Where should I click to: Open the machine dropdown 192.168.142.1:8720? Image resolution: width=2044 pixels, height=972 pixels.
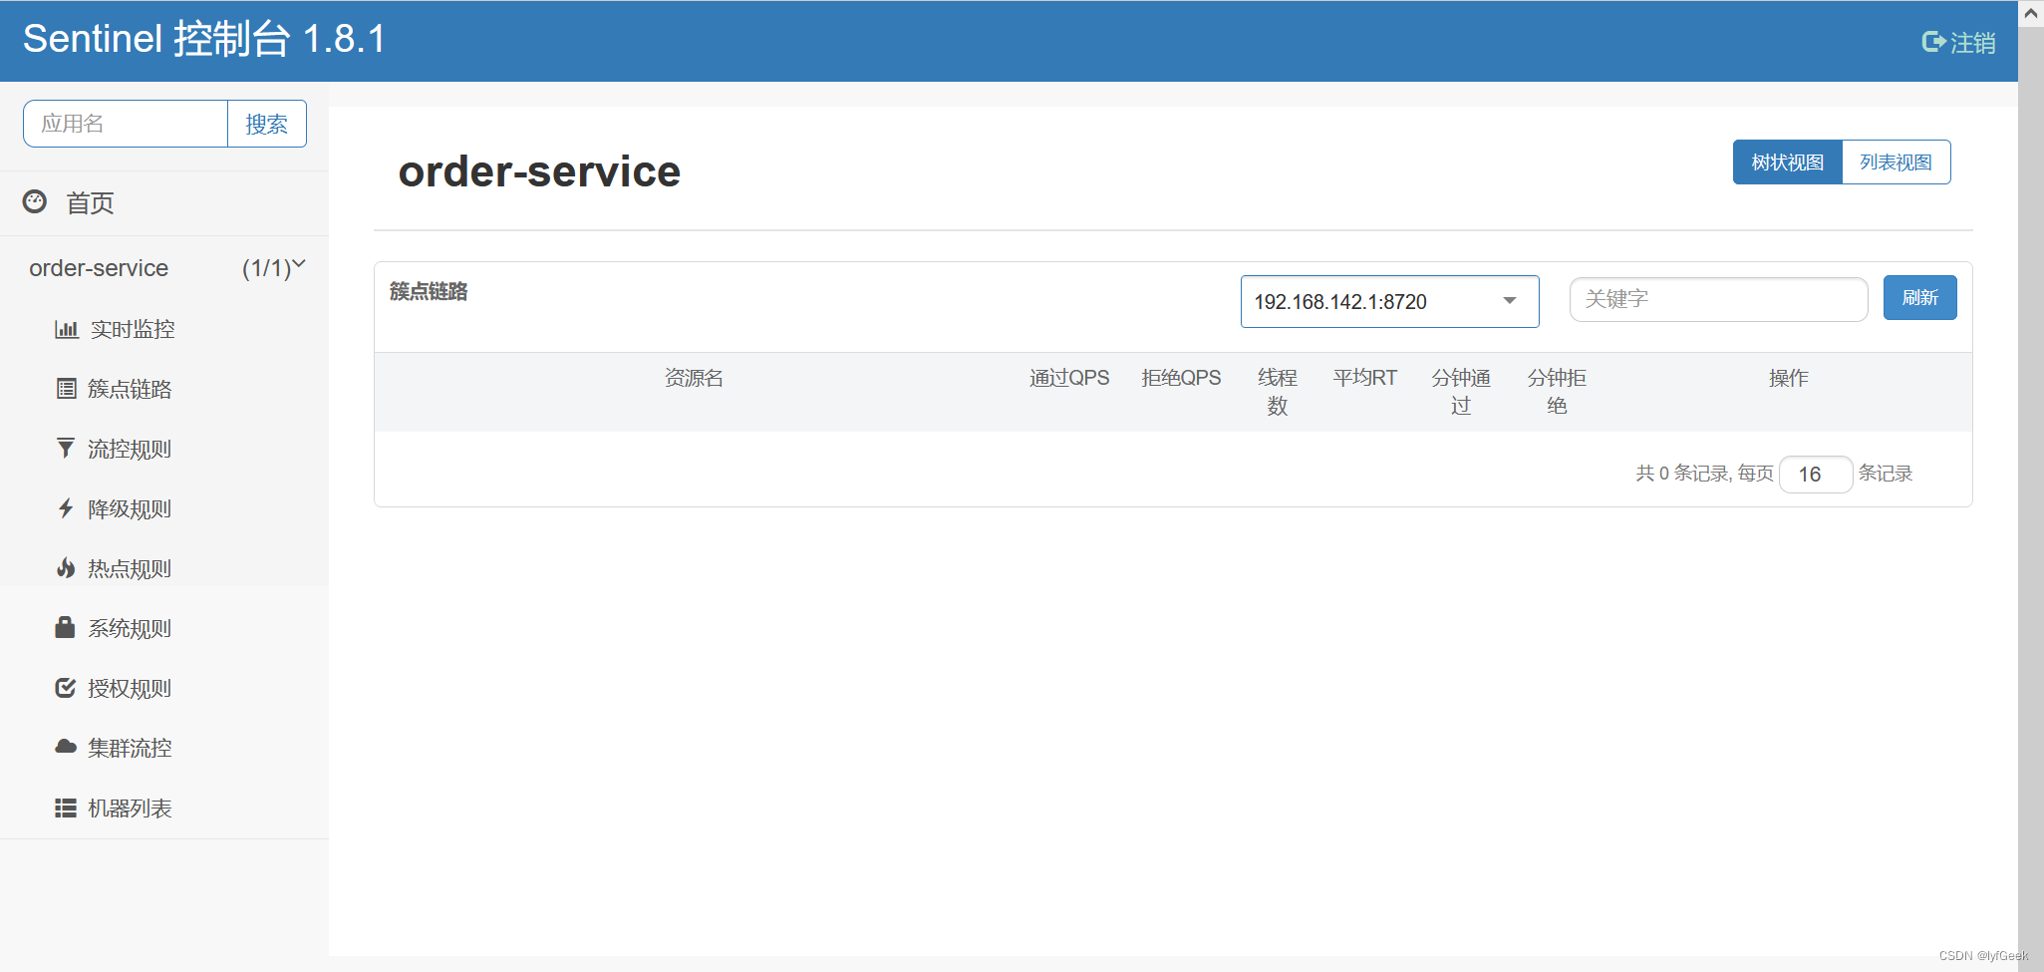tap(1389, 301)
